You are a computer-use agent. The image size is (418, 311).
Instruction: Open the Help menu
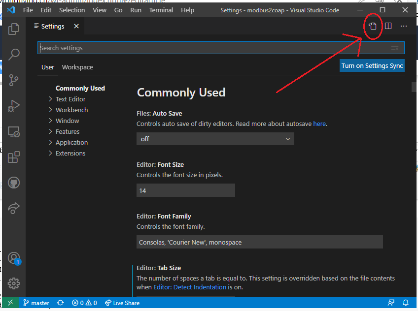coord(187,10)
